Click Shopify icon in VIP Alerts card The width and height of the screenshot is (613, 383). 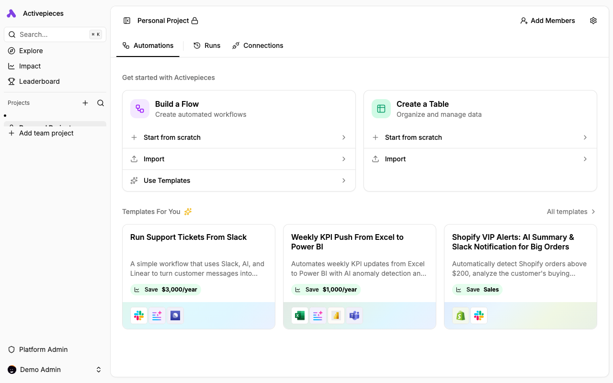coord(461,315)
